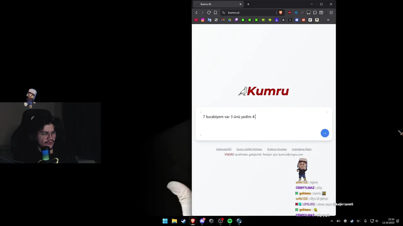Open the Extensions puzzle-piece menu

315,13
